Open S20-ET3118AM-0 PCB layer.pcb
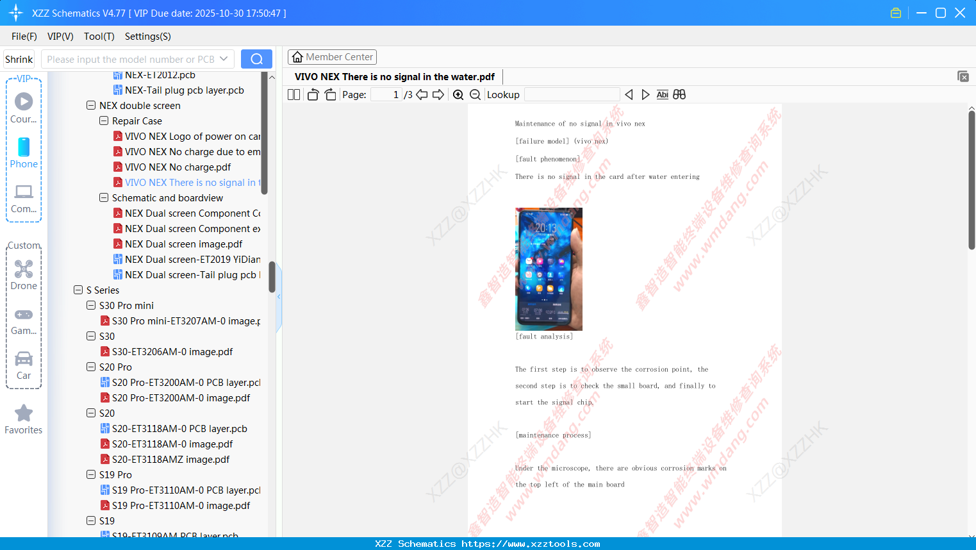 [x=179, y=428]
